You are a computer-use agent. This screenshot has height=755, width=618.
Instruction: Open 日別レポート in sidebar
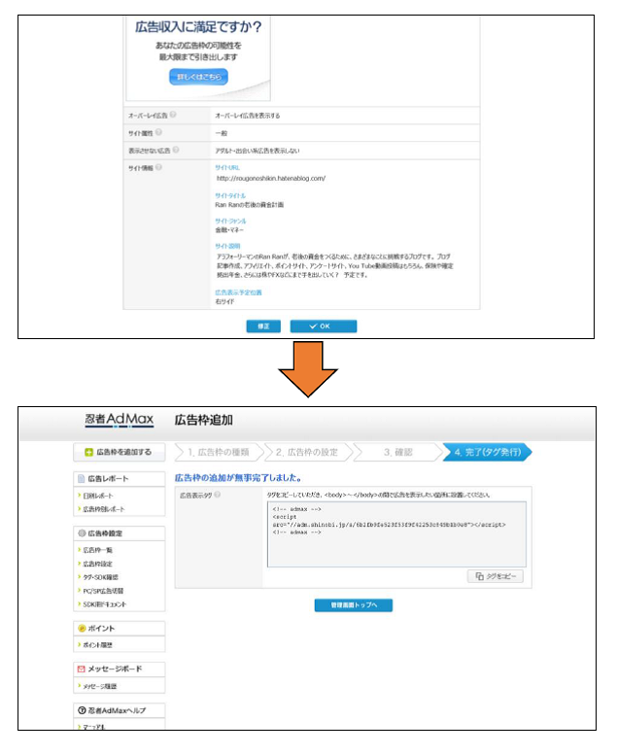pos(98,496)
